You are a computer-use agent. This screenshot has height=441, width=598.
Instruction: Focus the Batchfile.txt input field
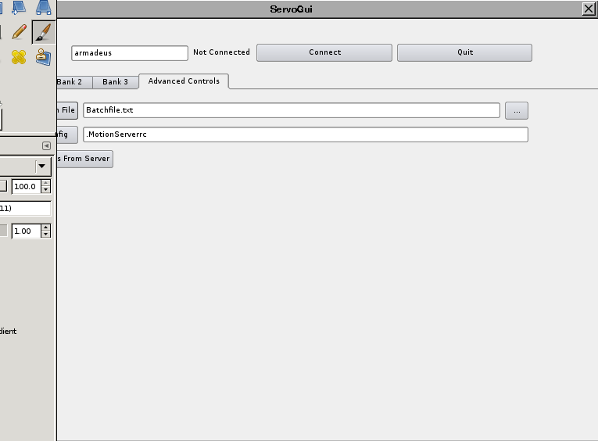291,110
